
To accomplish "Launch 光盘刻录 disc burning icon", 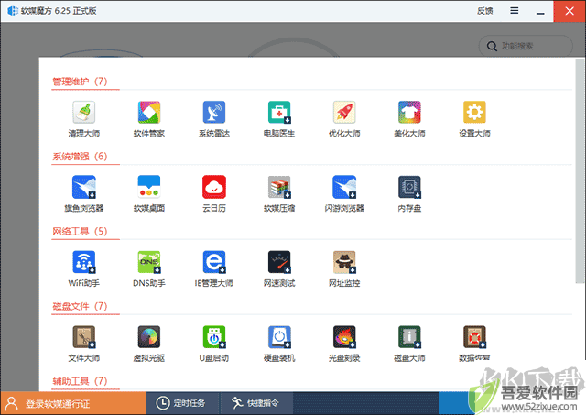I will pos(344,337).
